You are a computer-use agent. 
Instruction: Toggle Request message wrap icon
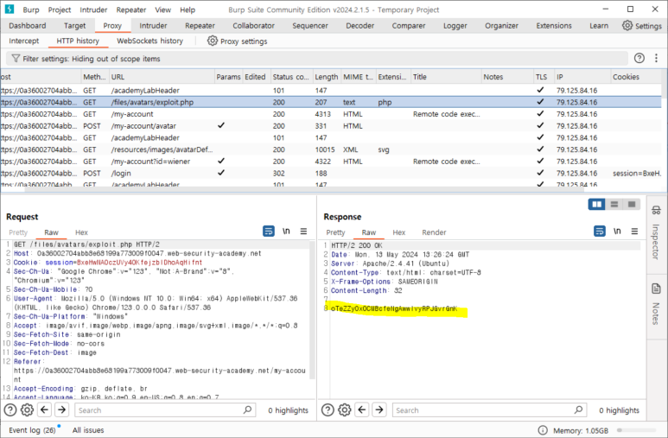point(269,231)
